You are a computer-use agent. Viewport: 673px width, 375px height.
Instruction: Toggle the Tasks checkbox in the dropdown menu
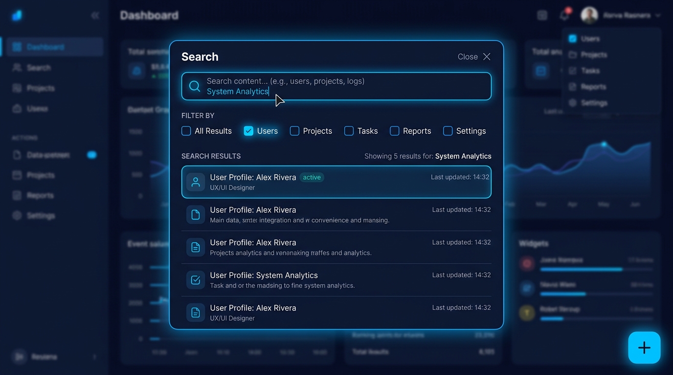(573, 71)
